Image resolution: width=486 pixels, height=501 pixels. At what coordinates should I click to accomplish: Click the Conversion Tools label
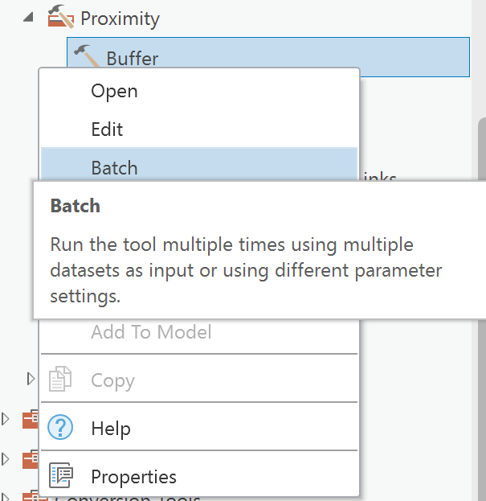[161, 497]
